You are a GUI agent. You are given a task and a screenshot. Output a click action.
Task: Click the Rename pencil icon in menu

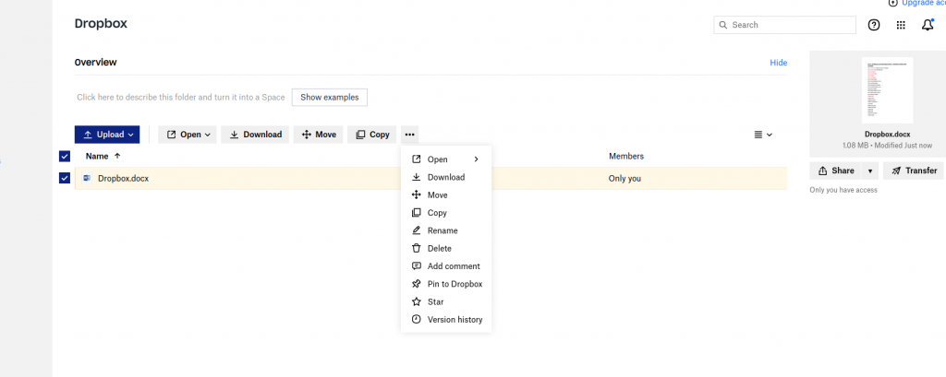(x=417, y=230)
